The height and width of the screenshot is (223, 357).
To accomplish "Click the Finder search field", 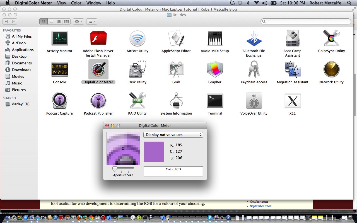I will pos(306,21).
